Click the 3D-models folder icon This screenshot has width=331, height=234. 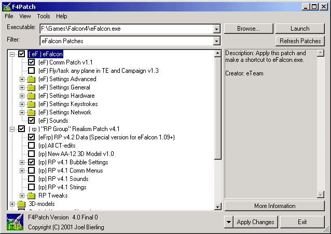(21, 204)
